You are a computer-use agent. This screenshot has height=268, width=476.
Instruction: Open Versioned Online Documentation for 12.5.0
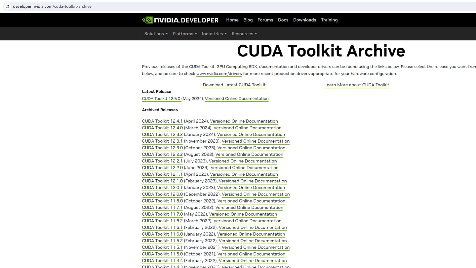[237, 99]
